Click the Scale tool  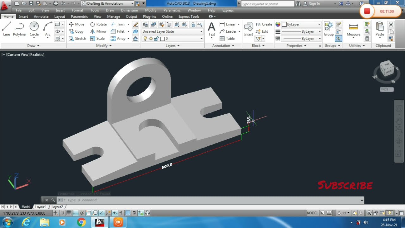97,38
